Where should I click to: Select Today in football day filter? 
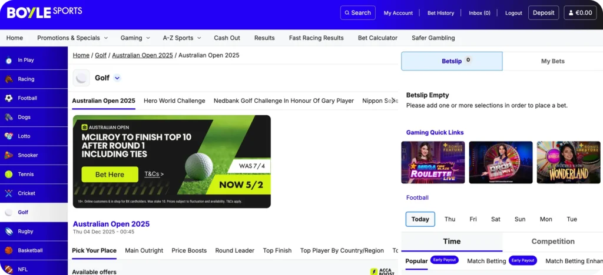pos(420,219)
